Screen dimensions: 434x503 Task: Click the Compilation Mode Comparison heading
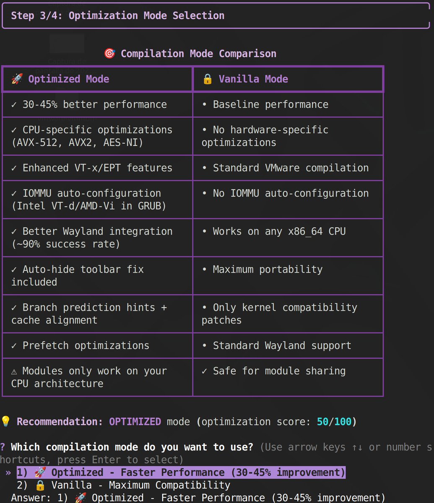point(199,54)
